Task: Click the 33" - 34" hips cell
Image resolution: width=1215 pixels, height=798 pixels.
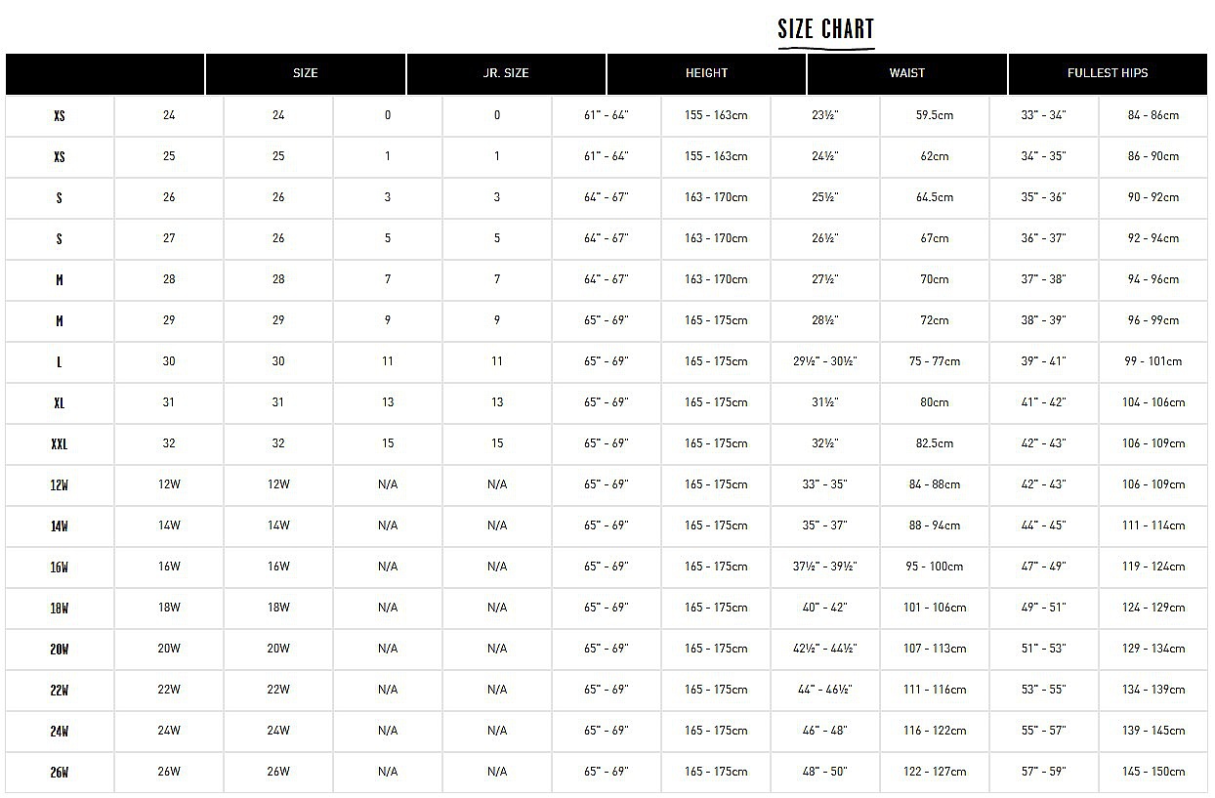Action: tap(1044, 115)
